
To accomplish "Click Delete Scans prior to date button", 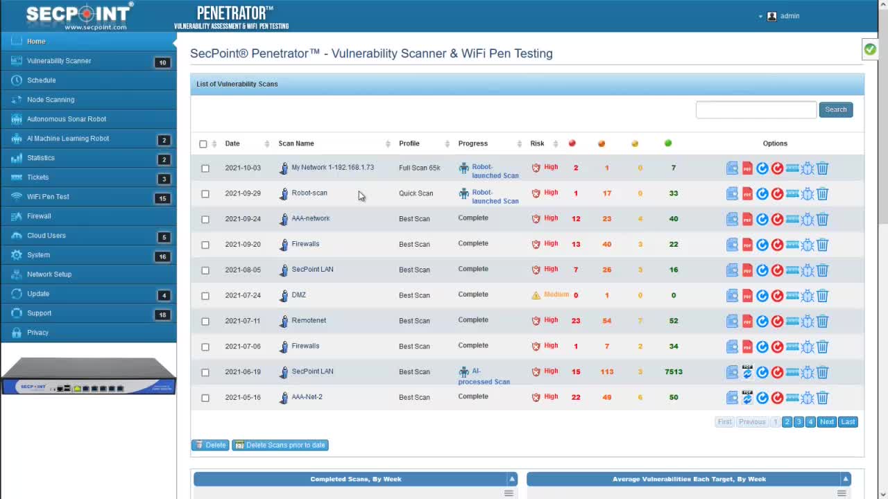I will (280, 445).
